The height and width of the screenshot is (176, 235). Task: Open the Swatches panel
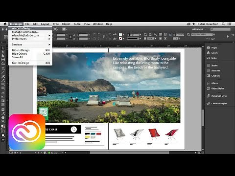click(213, 70)
